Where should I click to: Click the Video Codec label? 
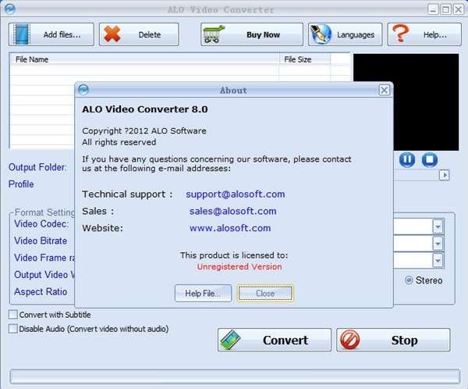pos(41,223)
